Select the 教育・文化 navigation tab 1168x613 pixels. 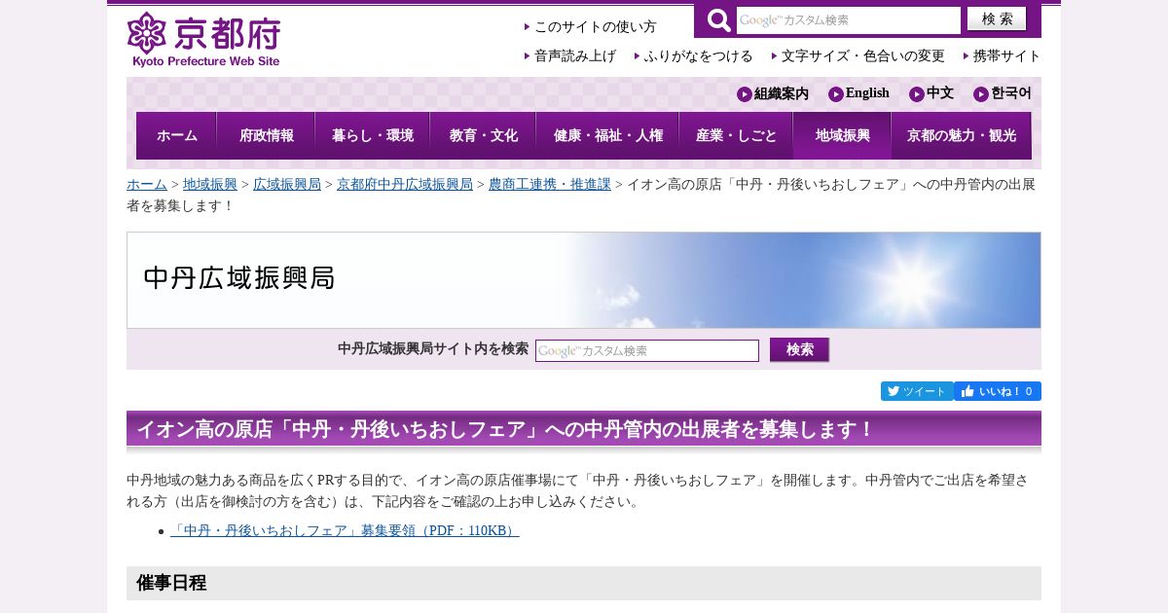[483, 135]
